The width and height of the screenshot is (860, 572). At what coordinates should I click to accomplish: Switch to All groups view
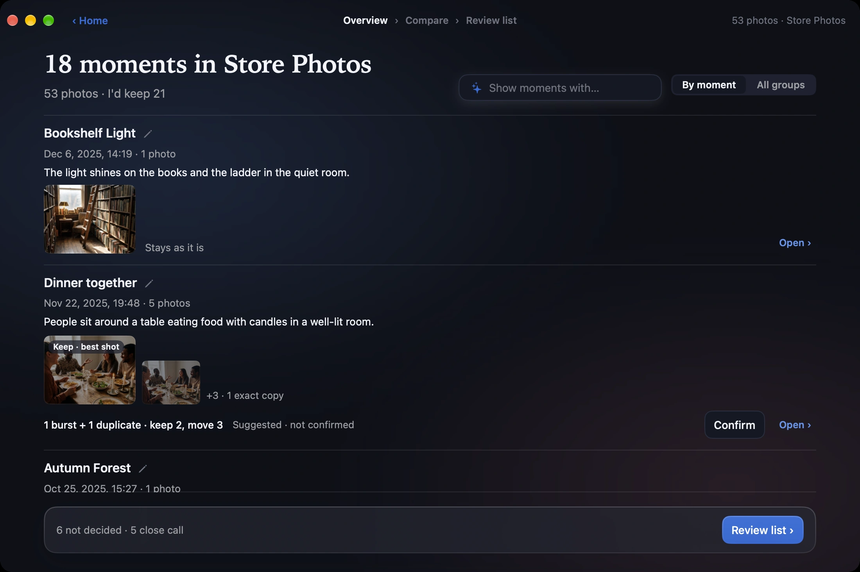click(x=780, y=85)
